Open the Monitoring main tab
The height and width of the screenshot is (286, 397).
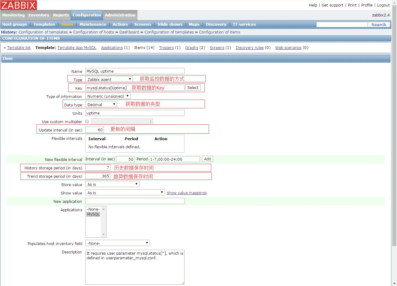tap(13, 15)
